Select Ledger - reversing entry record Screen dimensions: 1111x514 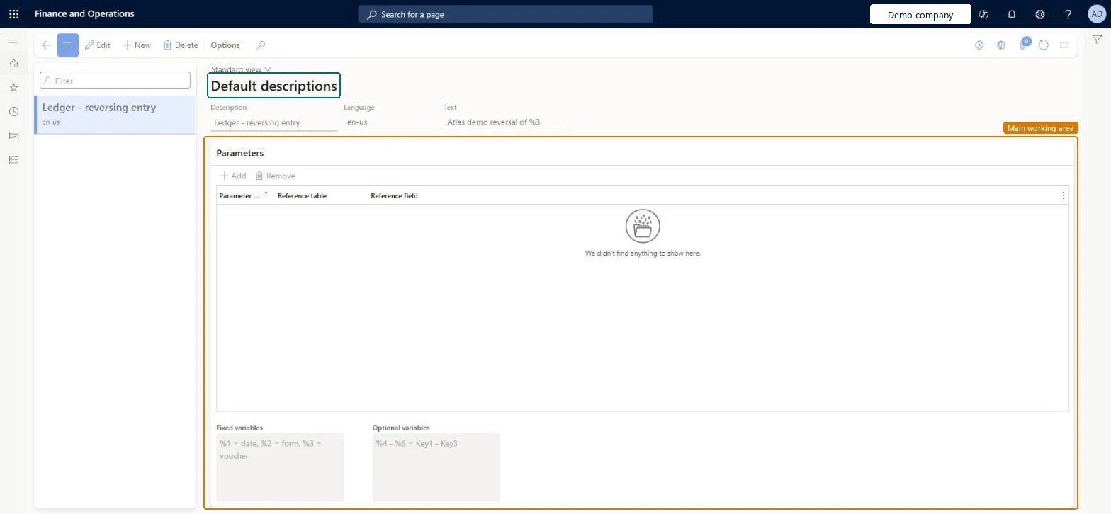click(115, 114)
